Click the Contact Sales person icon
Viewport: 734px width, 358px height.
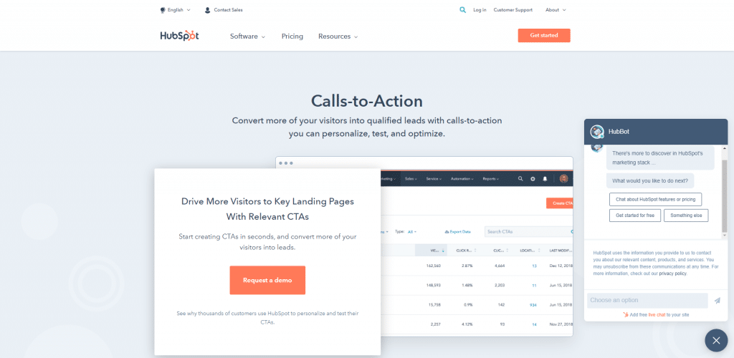pos(207,10)
